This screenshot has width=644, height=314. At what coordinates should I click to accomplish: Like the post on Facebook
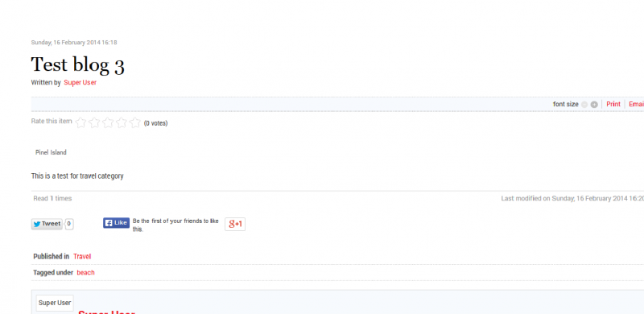pyautogui.click(x=116, y=223)
